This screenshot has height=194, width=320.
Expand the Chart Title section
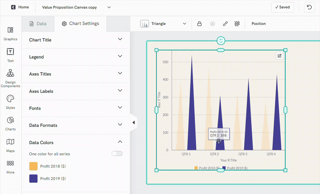click(x=120, y=39)
